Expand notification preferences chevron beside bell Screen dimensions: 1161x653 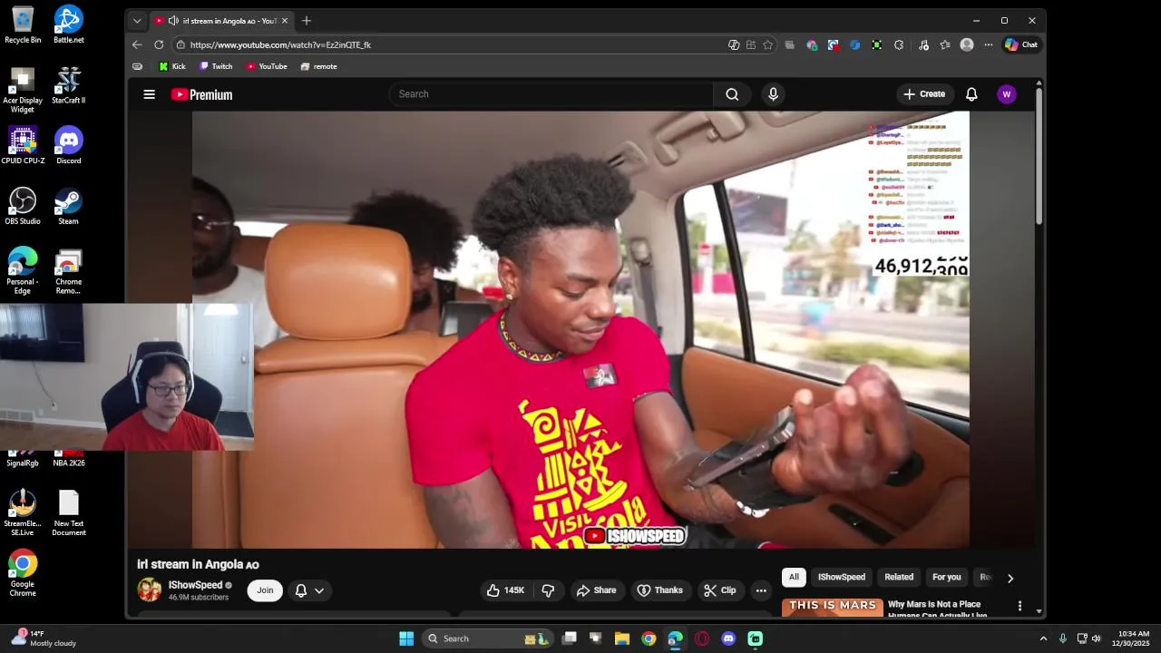(x=319, y=590)
